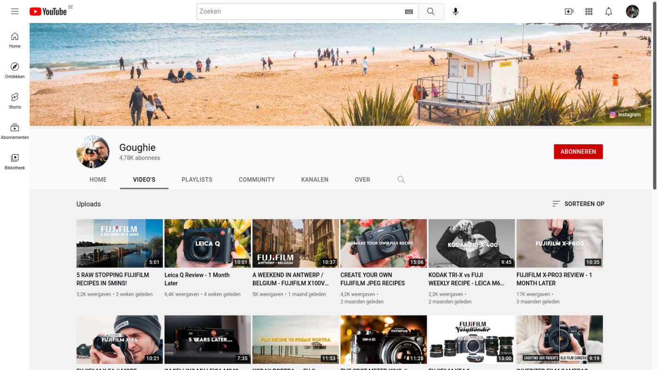Screen dimensions: 658x370
Task: Start voice search with microphone
Action: click(455, 12)
